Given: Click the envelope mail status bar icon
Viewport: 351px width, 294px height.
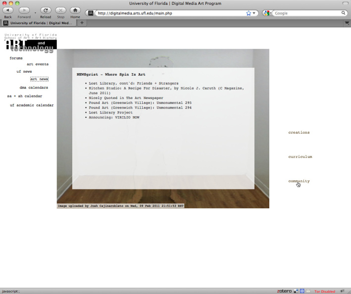Looking at the screenshot, I should 308,291.
